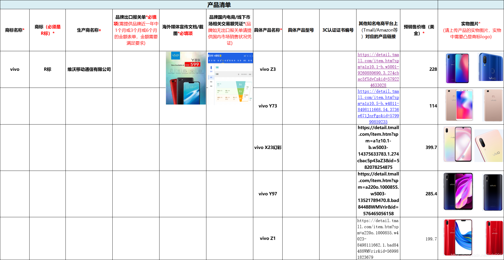
Task: Click the R标 cell
Action: click(47, 69)
